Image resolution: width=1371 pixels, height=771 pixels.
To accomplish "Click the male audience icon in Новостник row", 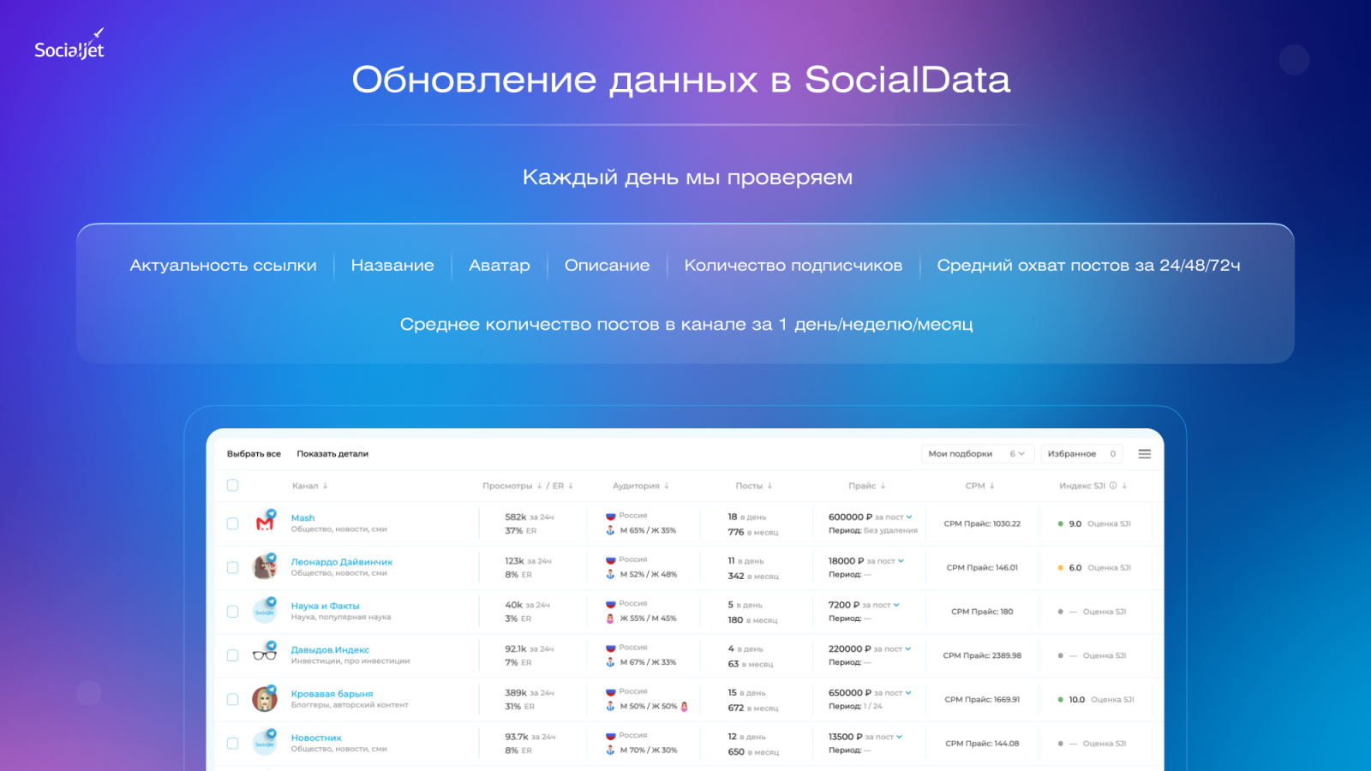I will (x=611, y=750).
